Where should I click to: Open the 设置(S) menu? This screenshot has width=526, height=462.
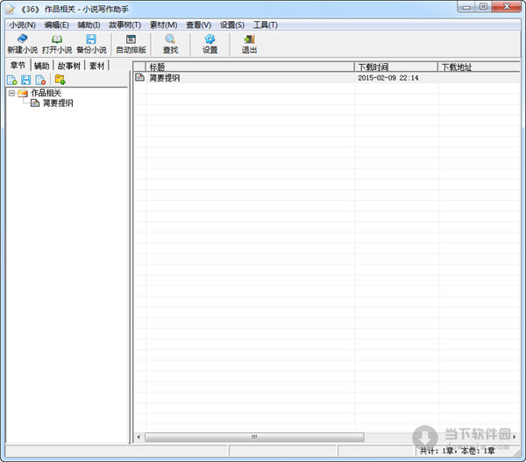(x=231, y=25)
